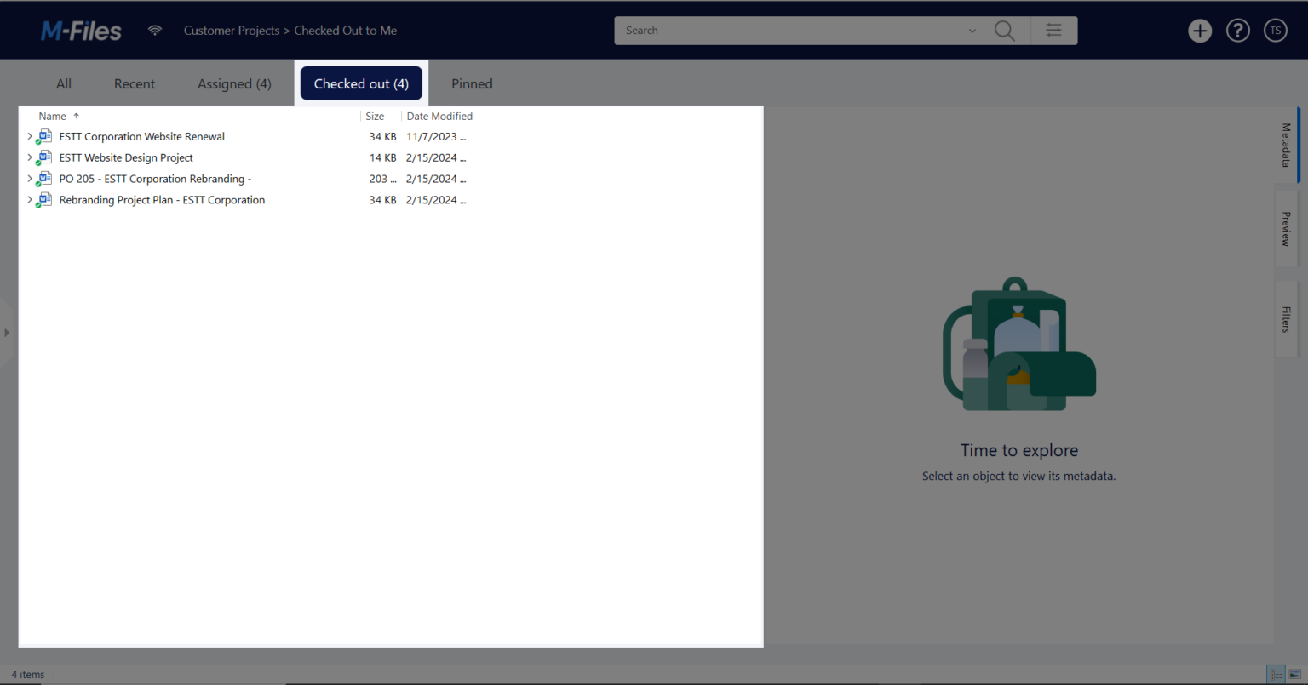Click the M-Files logo
Image resolution: width=1308 pixels, height=685 pixels.
click(x=80, y=30)
